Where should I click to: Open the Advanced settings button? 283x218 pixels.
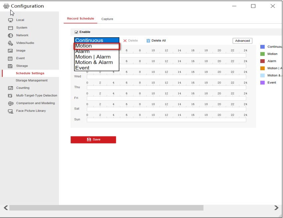(242, 41)
